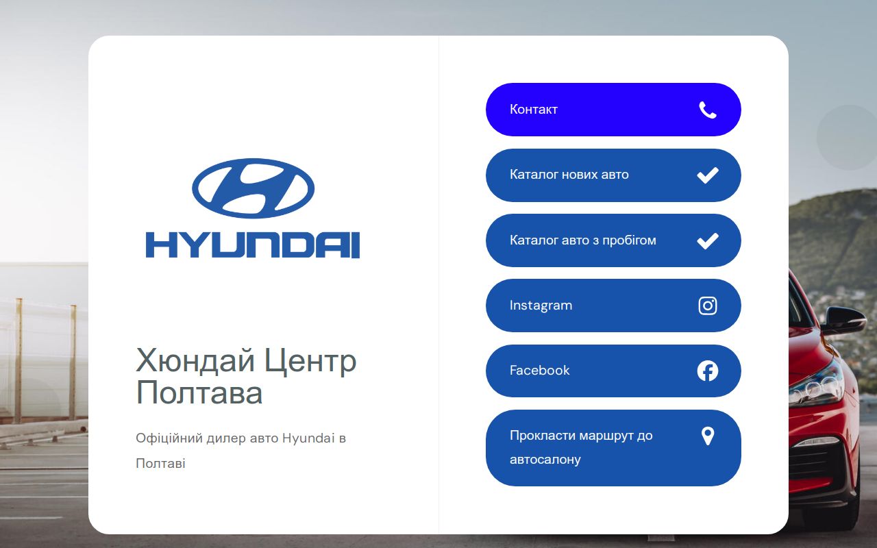Click the checkmark icon on Каталог нових авто
This screenshot has width=877, height=548.
[708, 175]
